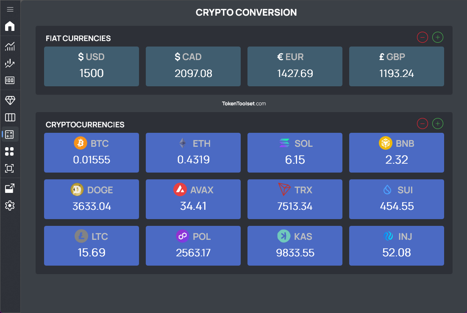This screenshot has height=313, width=467.
Task: Edit the POL value 2563.17
Action: 193,253
